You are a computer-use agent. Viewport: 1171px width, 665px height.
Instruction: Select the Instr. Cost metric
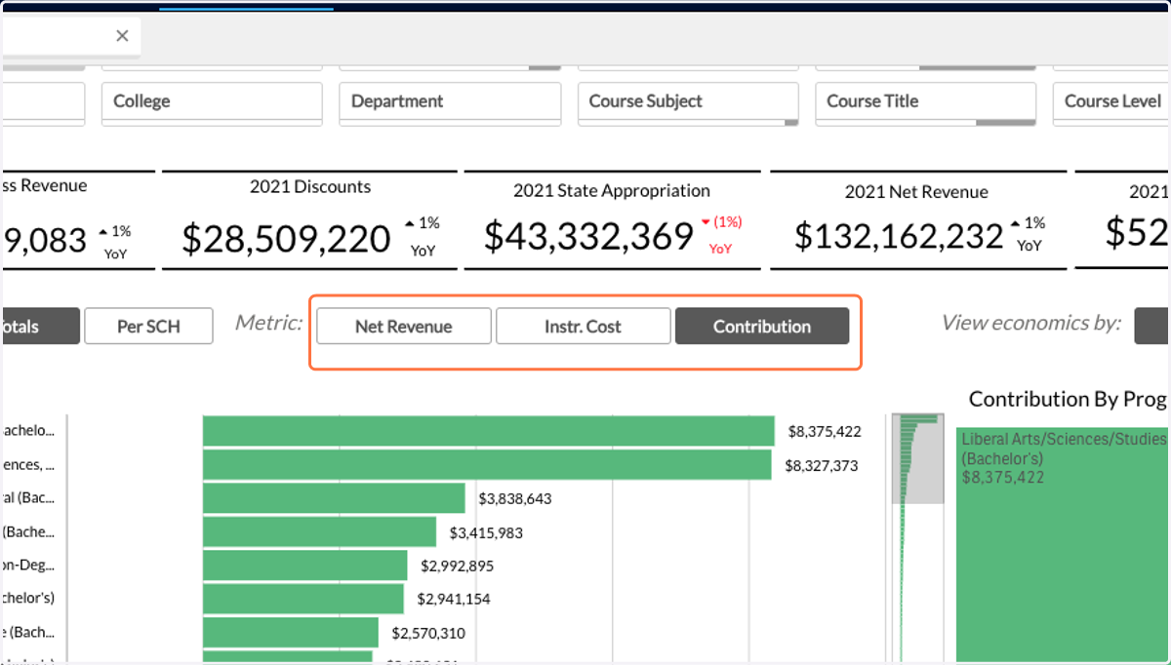click(x=584, y=327)
